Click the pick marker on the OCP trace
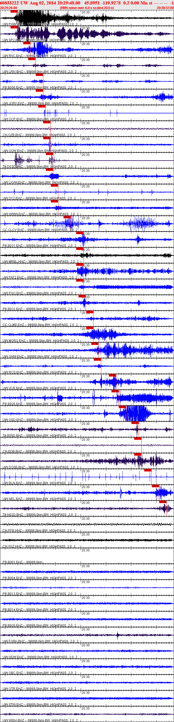 tap(41, 107)
